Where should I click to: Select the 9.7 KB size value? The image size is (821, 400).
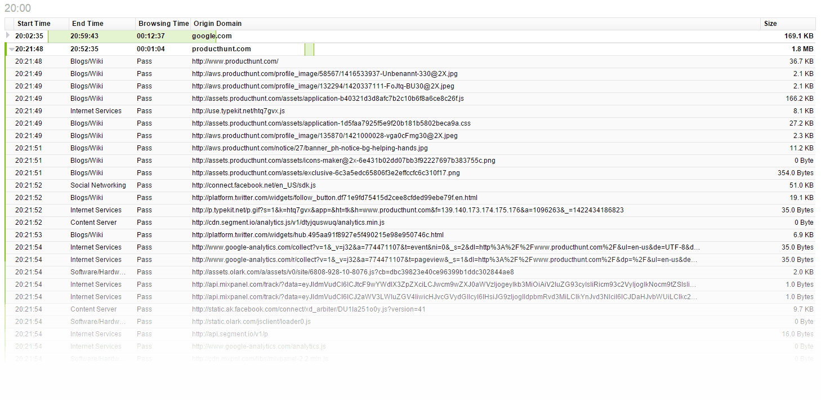click(x=804, y=309)
